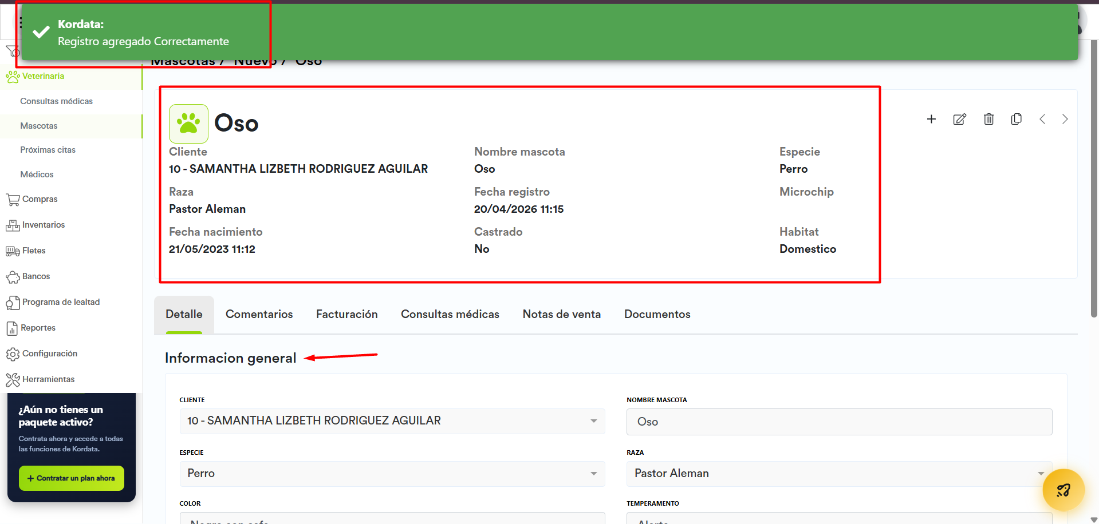1099x524 pixels.
Task: Open the Cliente dropdown
Action: coord(392,421)
